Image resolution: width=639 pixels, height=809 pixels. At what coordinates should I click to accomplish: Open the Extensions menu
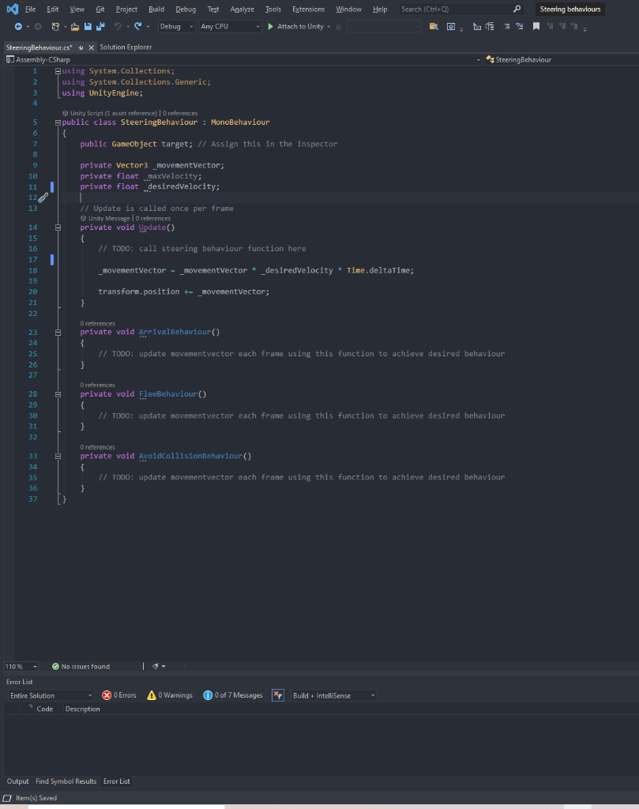point(307,9)
